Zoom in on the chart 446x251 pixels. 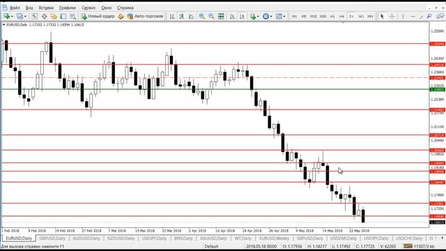pos(201,16)
